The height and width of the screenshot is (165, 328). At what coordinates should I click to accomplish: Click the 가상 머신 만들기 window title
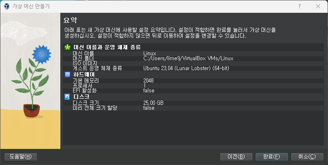(x=31, y=6)
